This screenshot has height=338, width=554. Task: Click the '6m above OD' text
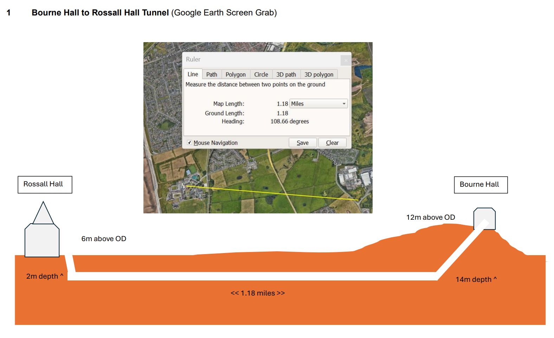[104, 239]
